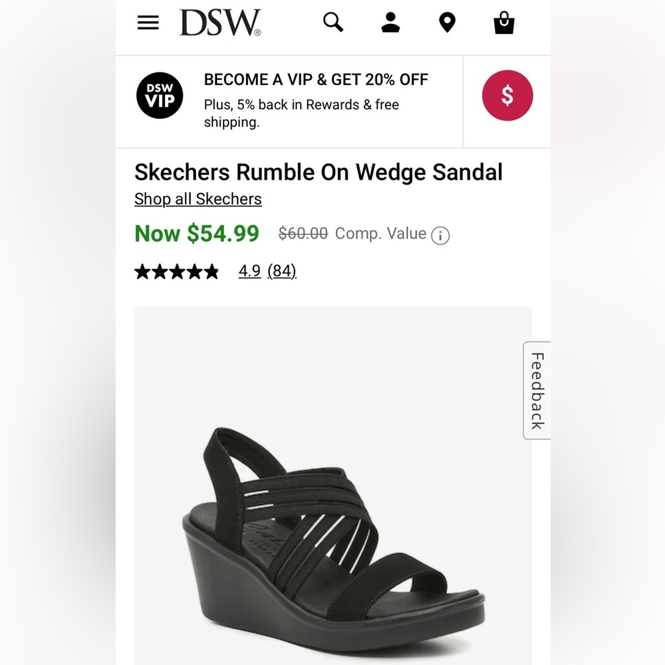Viewport: 665px width, 665px height.
Task: Open the shopping bag icon
Action: pos(503,22)
